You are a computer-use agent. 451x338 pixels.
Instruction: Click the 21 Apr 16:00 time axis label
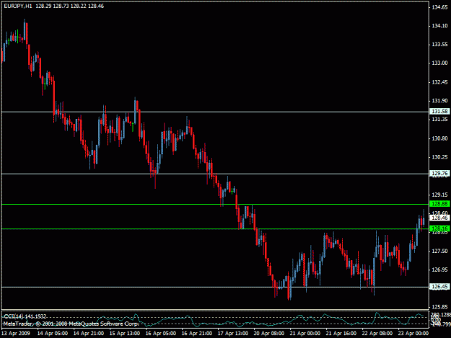coord(341,333)
